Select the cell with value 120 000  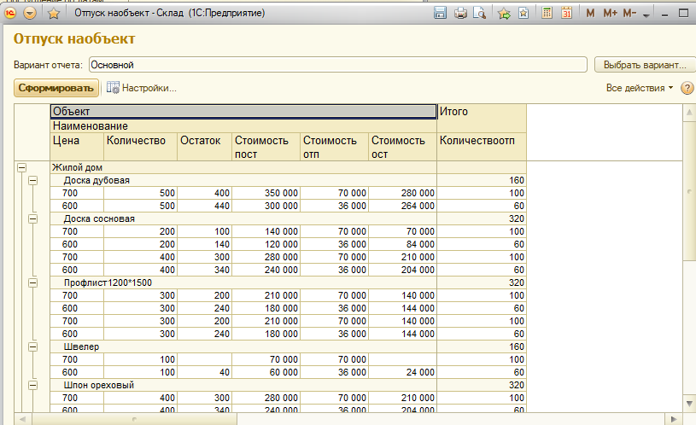click(x=266, y=244)
